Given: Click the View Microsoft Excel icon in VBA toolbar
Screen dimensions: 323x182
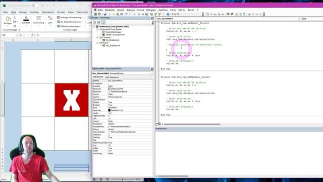Looking at the screenshot, I should (95, 14).
